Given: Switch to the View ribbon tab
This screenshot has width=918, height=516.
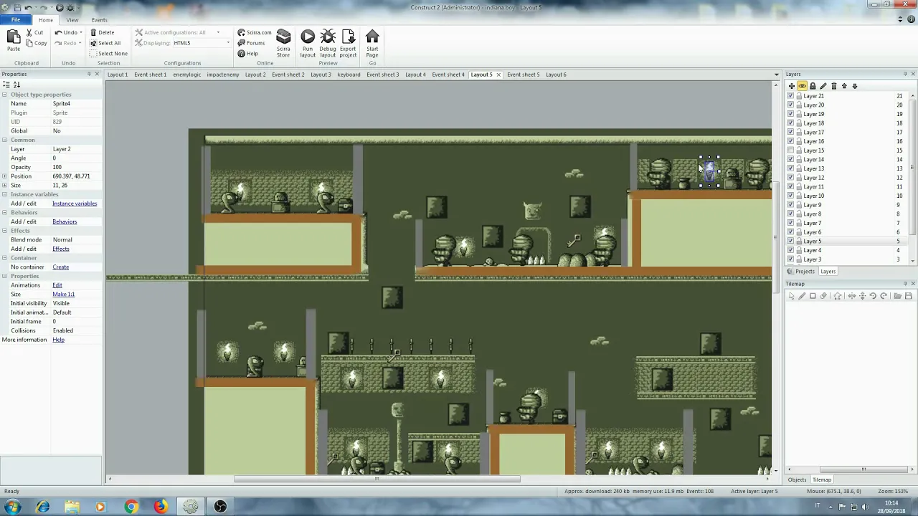Looking at the screenshot, I should pyautogui.click(x=72, y=20).
